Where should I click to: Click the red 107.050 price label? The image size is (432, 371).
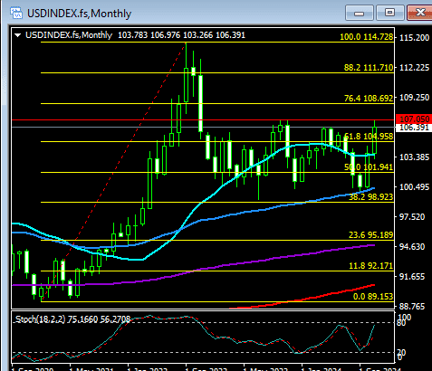pyautogui.click(x=414, y=119)
